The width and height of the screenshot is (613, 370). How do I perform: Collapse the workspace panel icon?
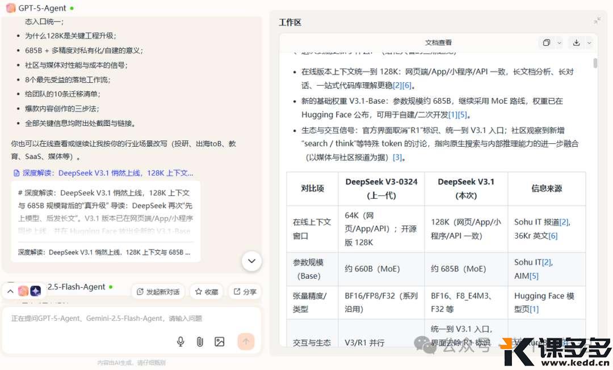pyautogui.click(x=597, y=21)
